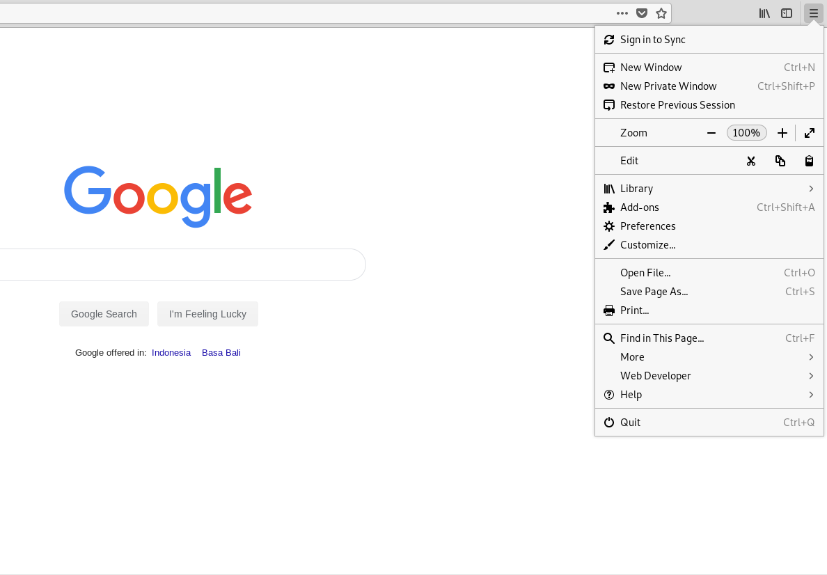Image resolution: width=827 pixels, height=575 pixels.
Task: Select Save Page As...
Action: tap(709, 292)
